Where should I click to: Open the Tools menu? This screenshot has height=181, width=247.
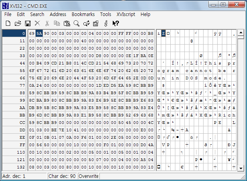click(106, 14)
